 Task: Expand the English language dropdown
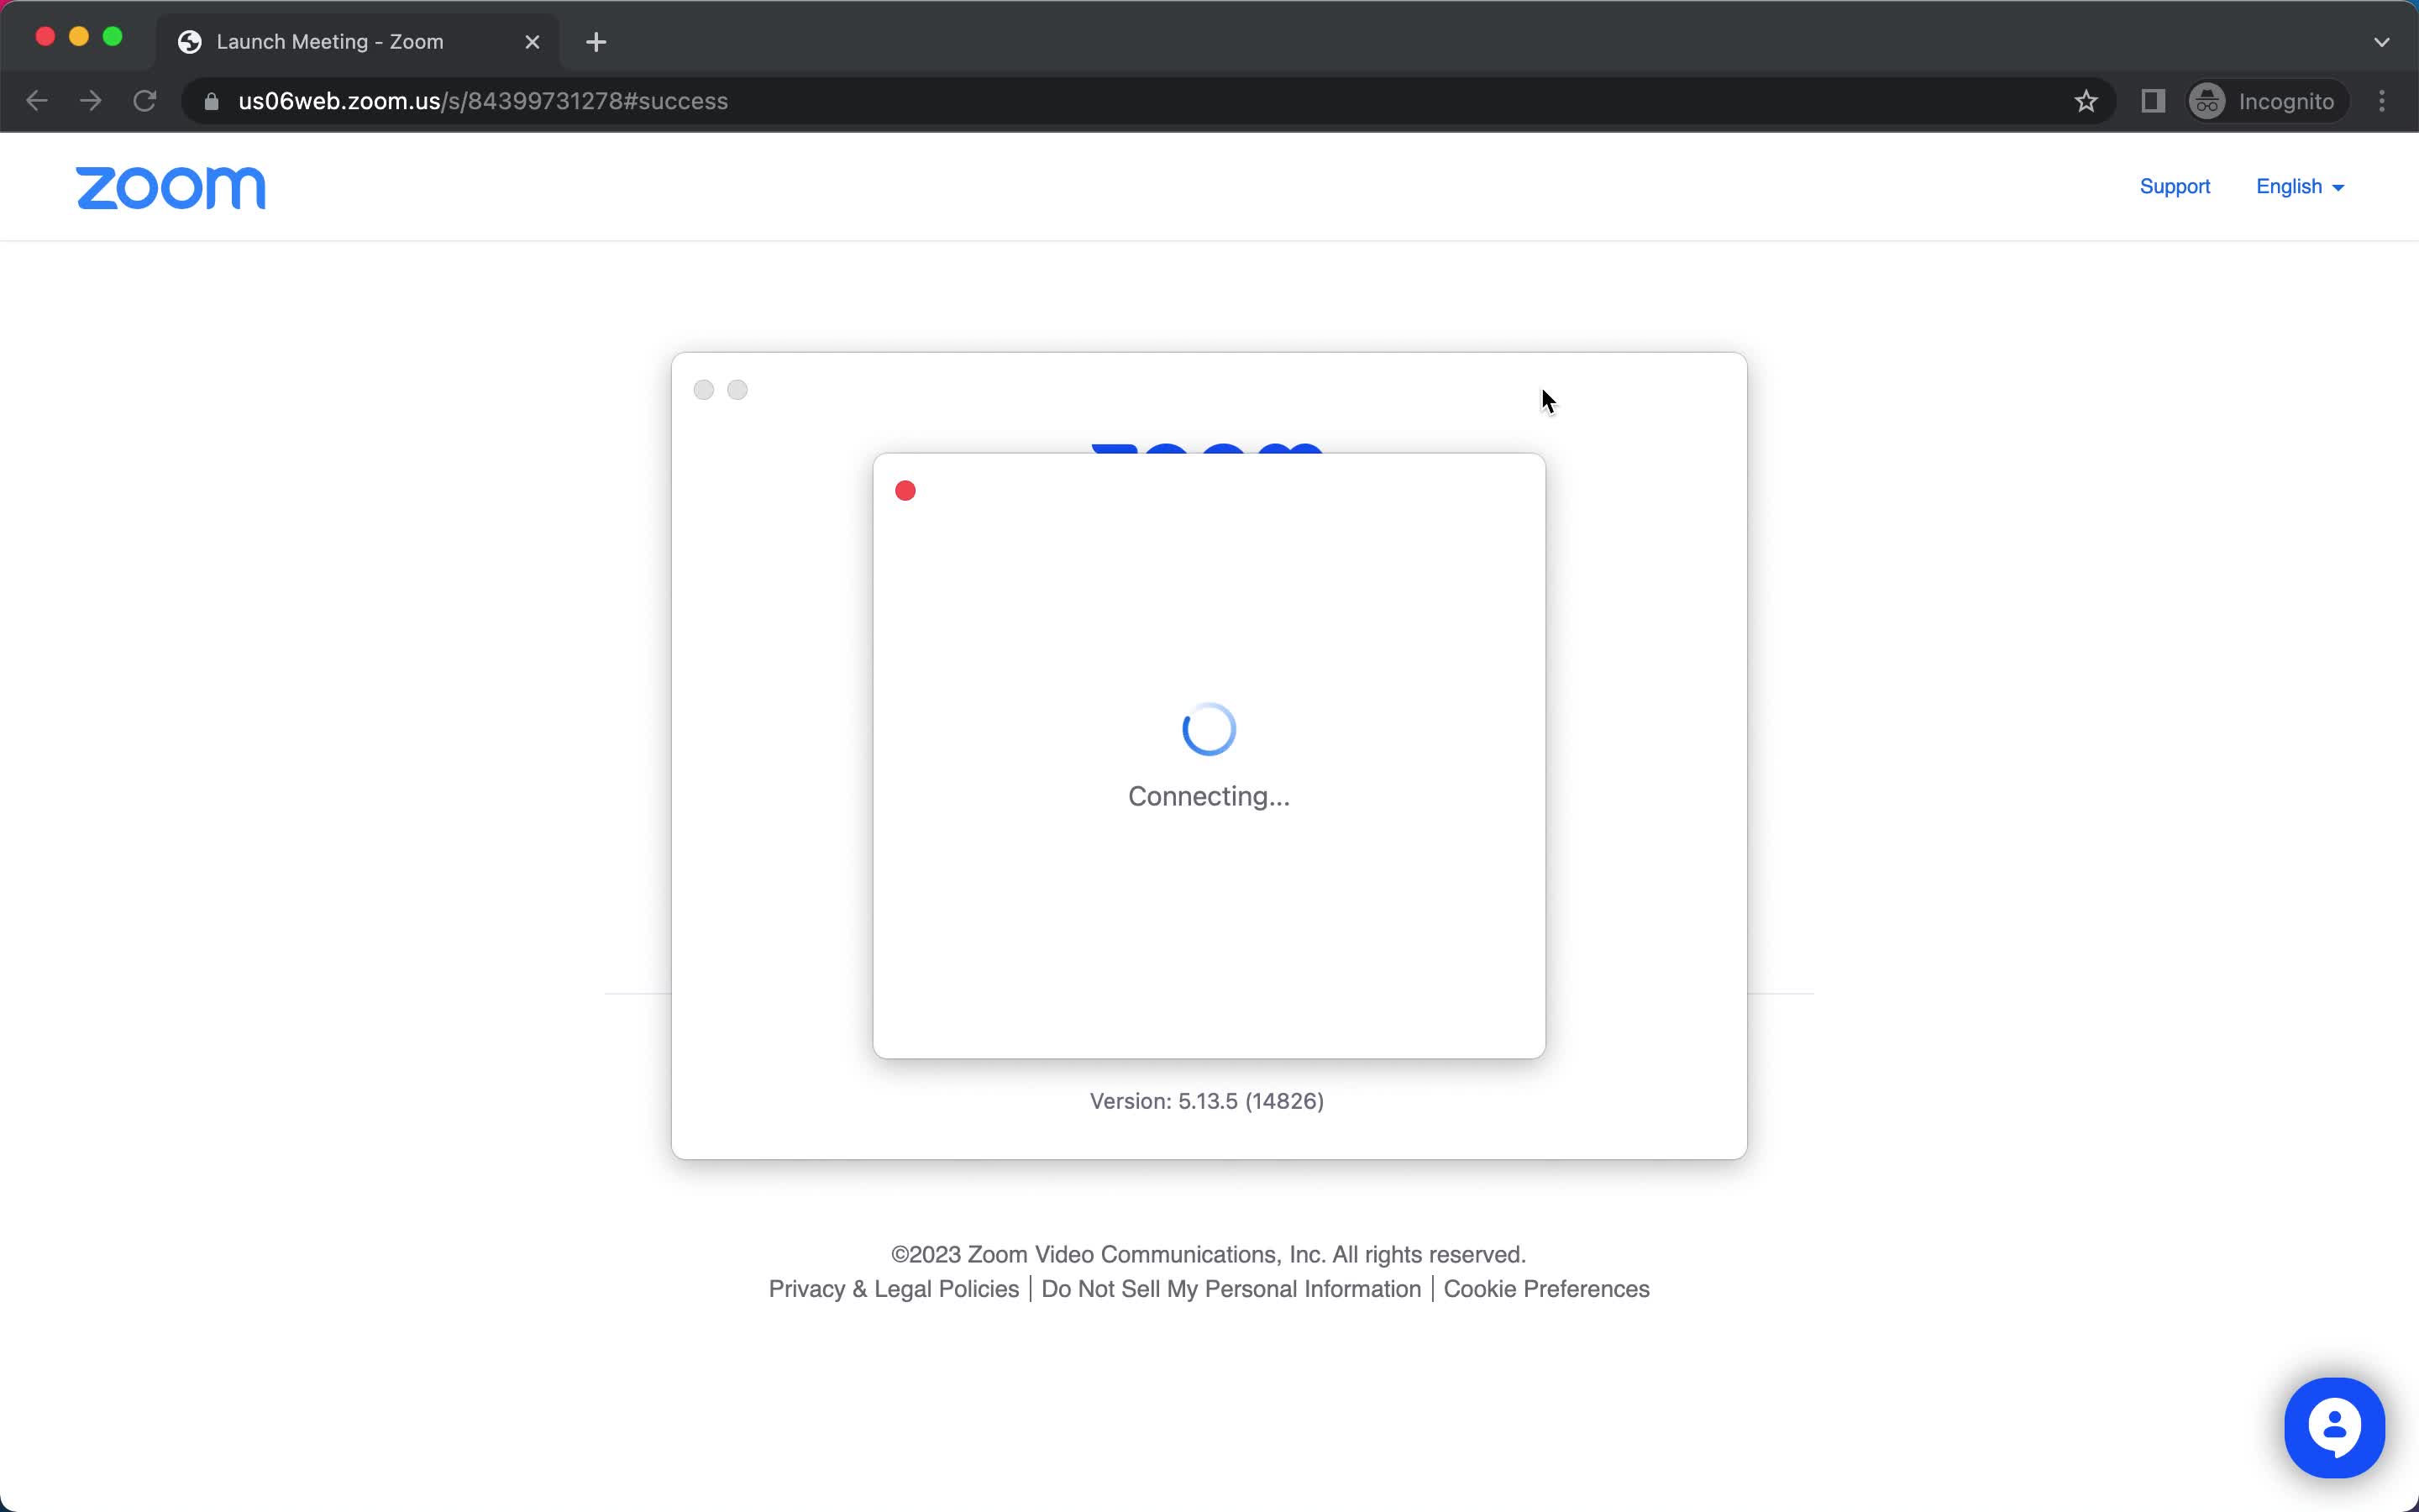click(2299, 186)
